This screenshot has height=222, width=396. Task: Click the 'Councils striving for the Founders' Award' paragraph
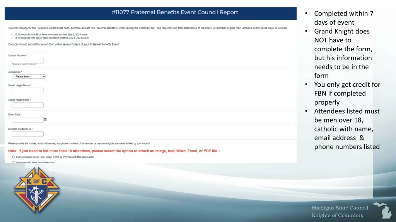tap(148, 28)
